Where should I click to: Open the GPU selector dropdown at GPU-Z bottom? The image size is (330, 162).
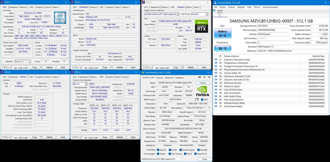pos(161,159)
